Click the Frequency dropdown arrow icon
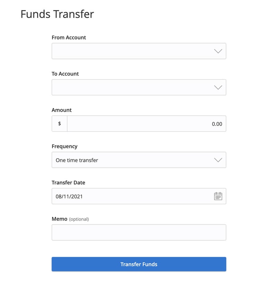This screenshot has width=277, height=284. (x=218, y=160)
